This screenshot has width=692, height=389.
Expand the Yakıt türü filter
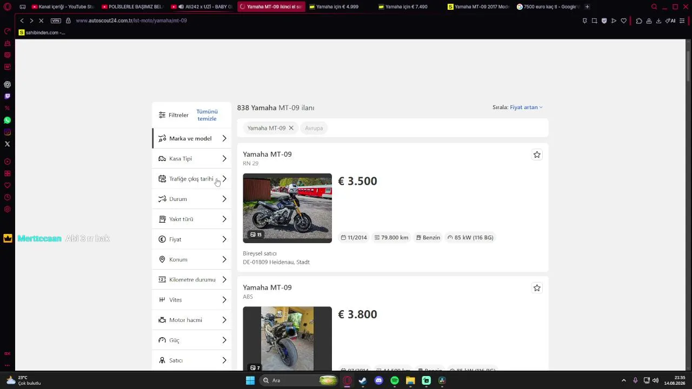[192, 219]
